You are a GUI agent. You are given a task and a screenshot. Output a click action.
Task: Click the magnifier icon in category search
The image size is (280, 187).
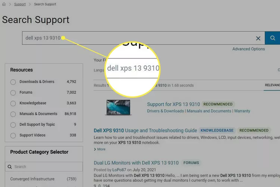click(x=10, y=167)
